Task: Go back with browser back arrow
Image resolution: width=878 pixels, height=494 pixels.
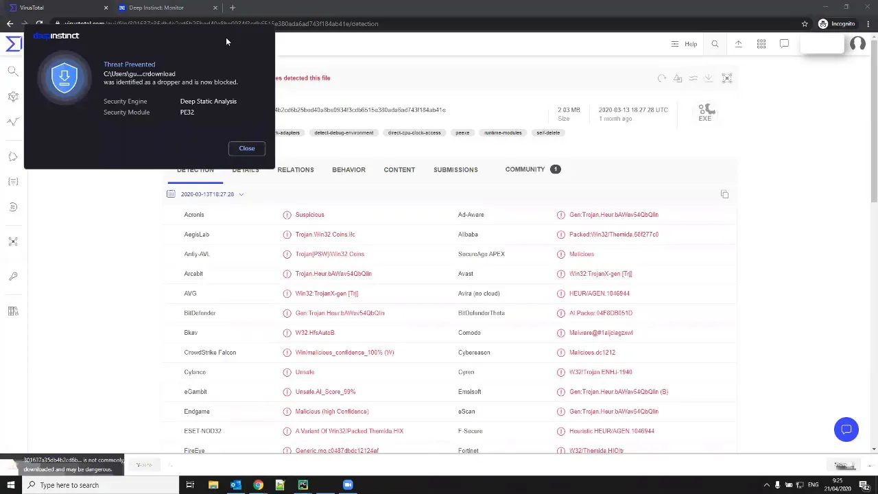Action: 10,24
